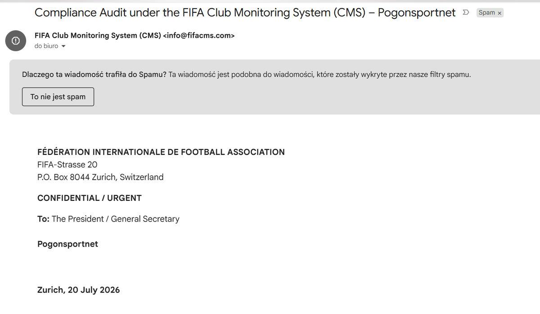Screen dimensions: 540x314
Task: Click the bold 'To:' label in body
Action: pyautogui.click(x=43, y=219)
